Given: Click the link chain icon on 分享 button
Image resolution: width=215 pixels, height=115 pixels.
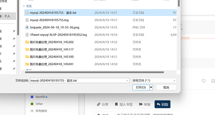Looking at the screenshot, I should [x=98, y=104].
